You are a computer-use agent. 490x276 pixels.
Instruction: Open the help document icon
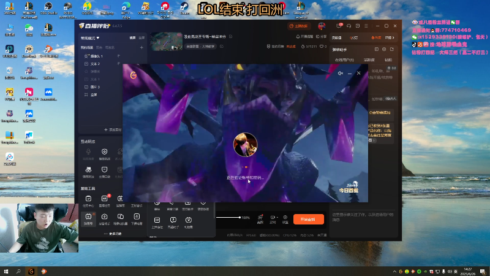(x=358, y=26)
